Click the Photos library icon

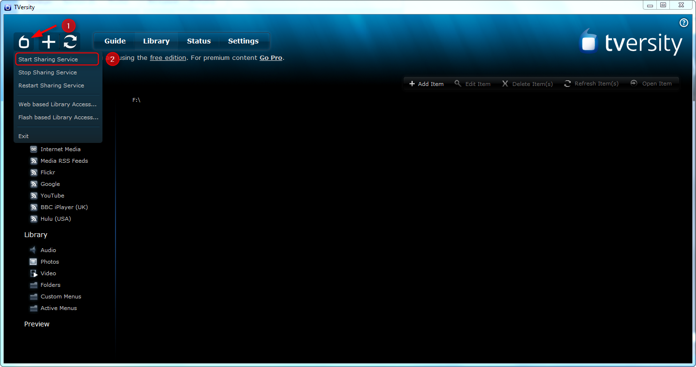[33, 261]
